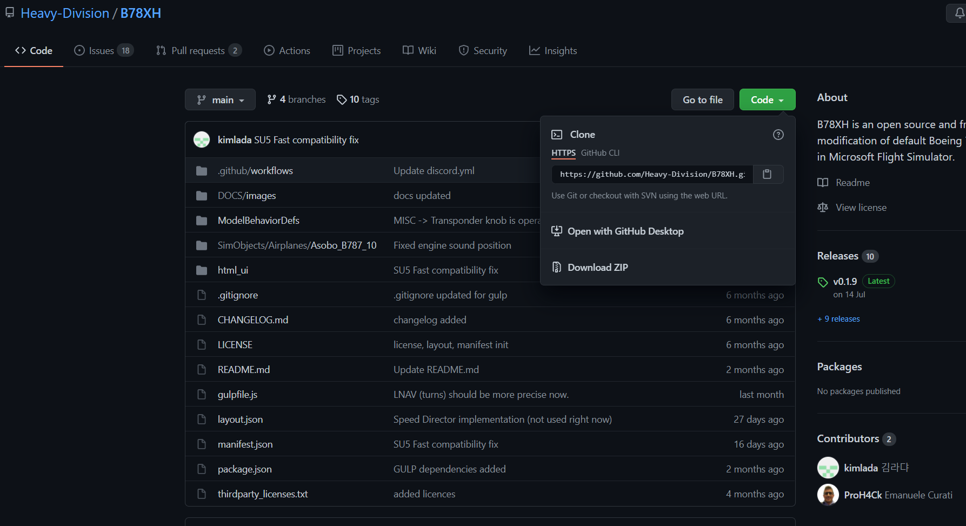Screen dimensions: 966x526
Task: Click the notification bell icon
Action: click(x=960, y=13)
